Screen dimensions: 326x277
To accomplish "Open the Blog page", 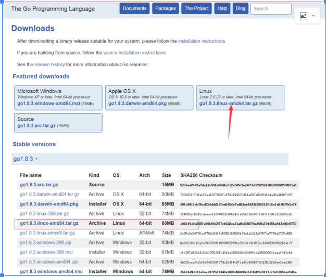I will click(x=240, y=9).
